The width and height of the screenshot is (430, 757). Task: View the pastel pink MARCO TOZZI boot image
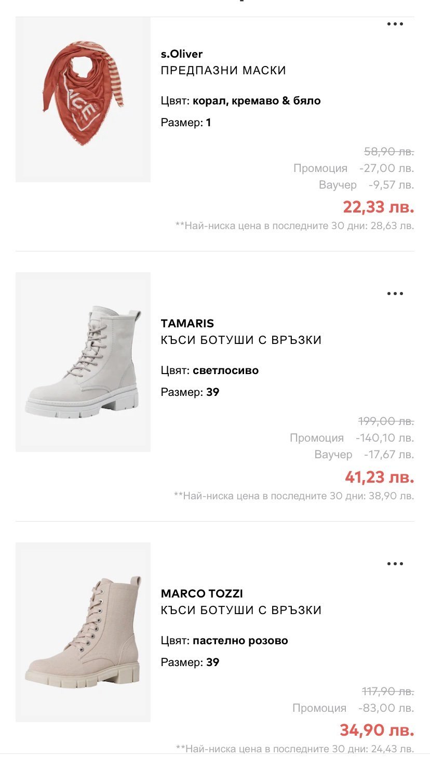[x=83, y=632]
